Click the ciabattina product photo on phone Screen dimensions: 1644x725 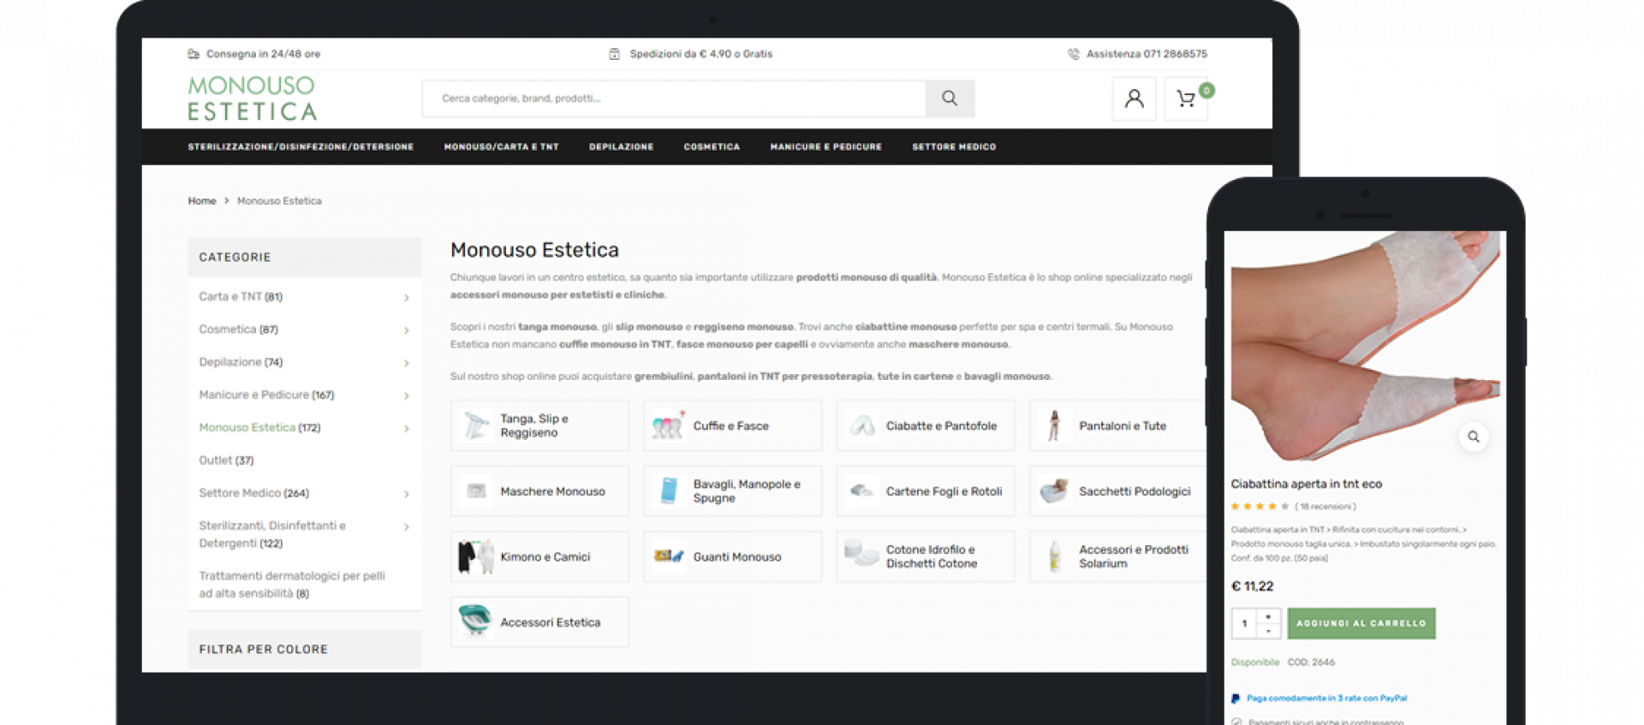pos(1365,347)
